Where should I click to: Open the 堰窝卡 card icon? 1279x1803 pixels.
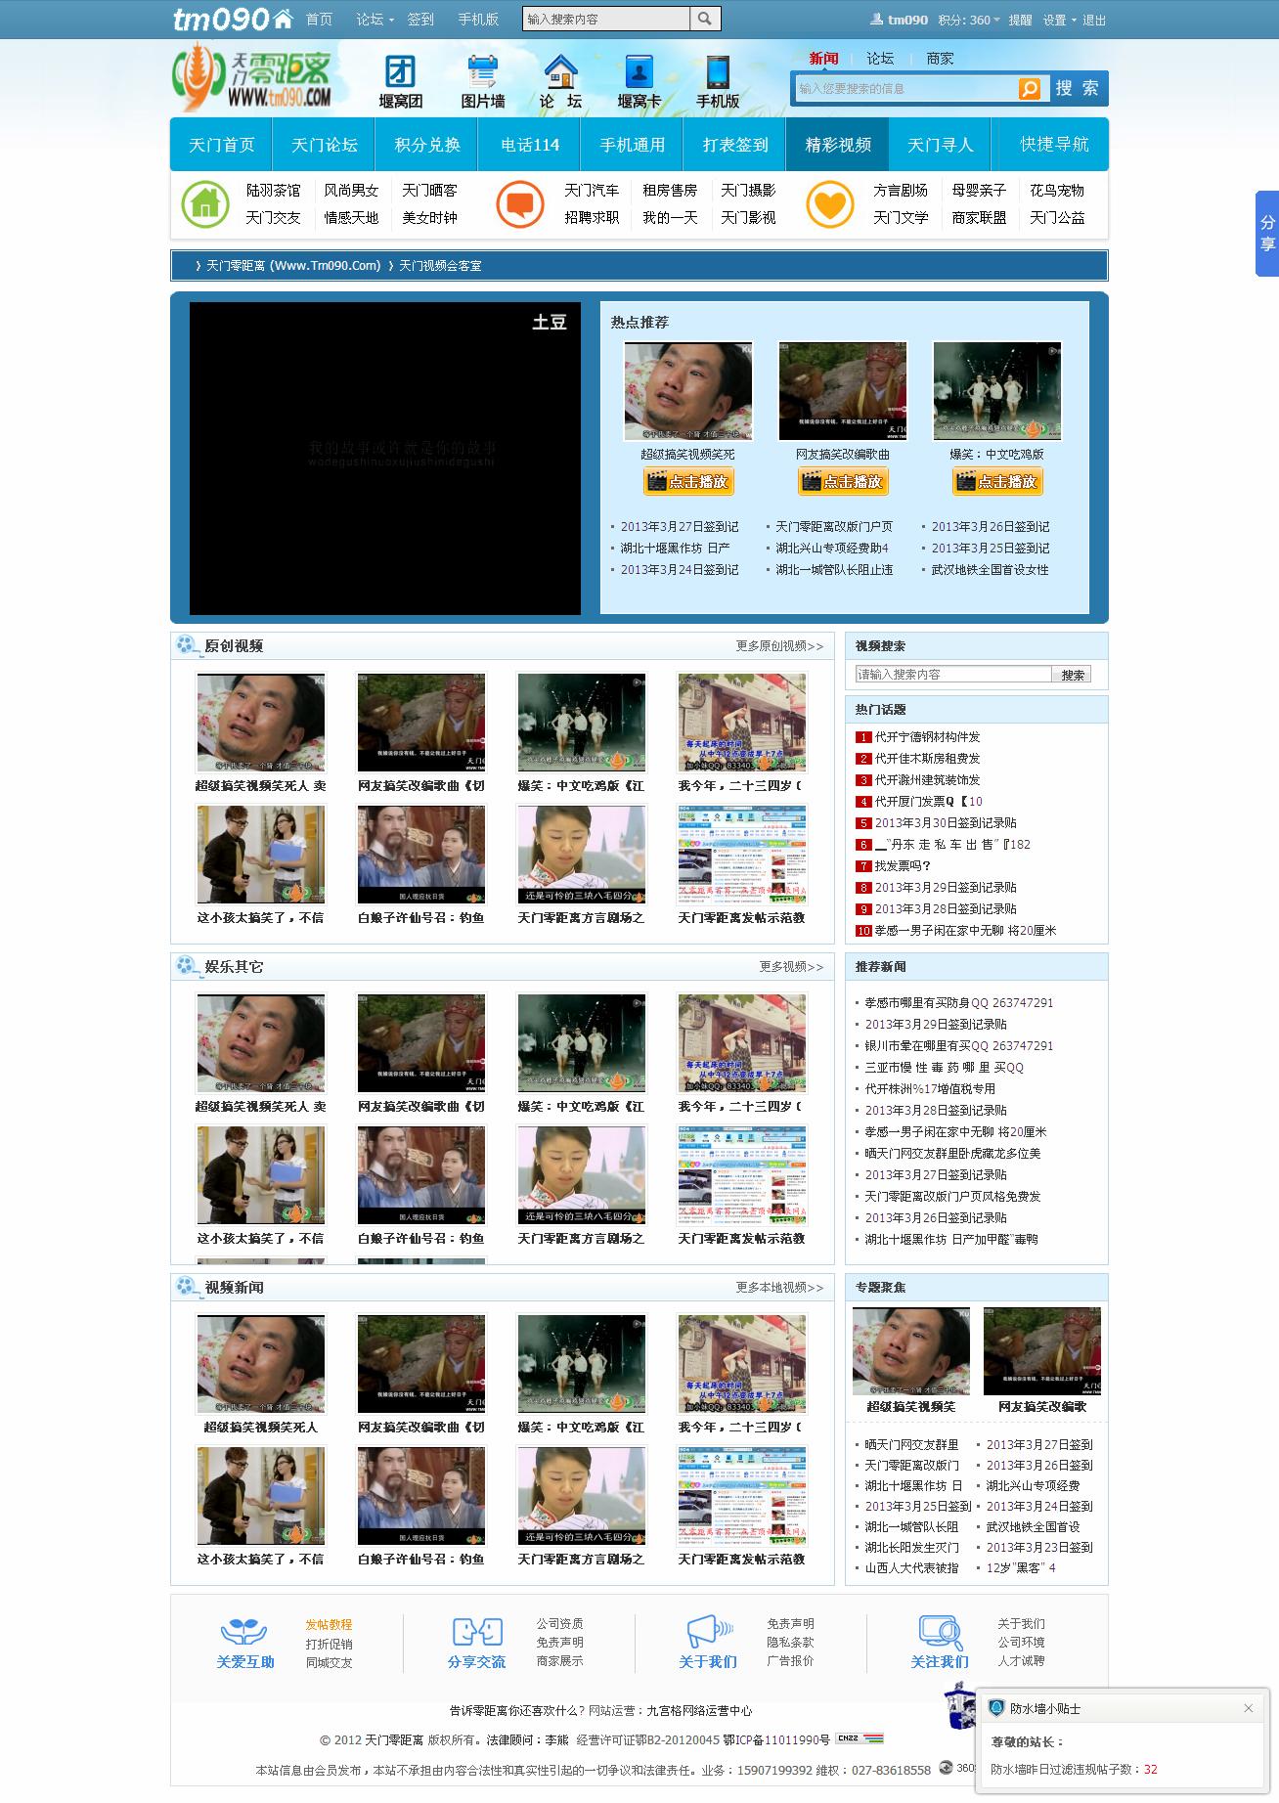(639, 71)
